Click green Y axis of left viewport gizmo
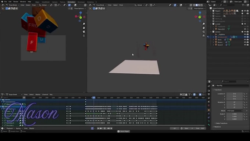The width and height of the screenshot is (250, 141). pos(81,18)
